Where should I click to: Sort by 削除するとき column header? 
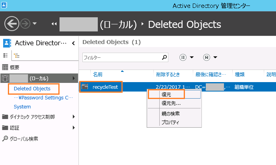pyautogui.click(x=168, y=75)
